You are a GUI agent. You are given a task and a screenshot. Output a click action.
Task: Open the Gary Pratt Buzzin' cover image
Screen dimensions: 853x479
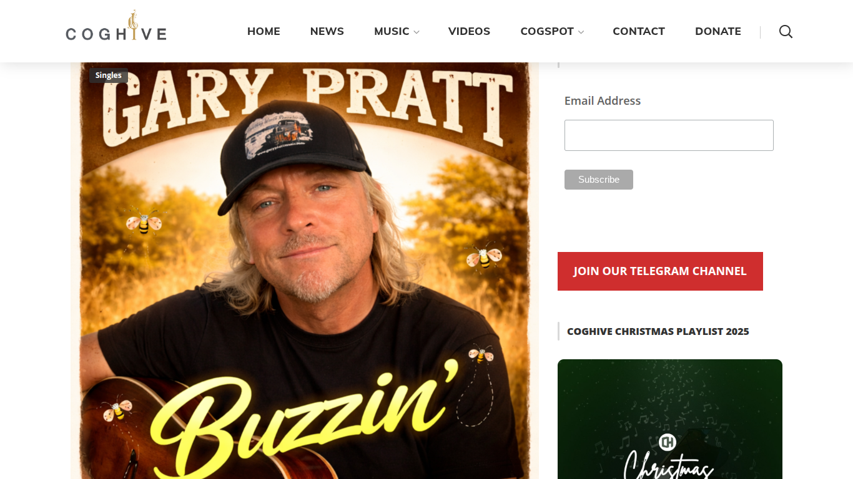click(305, 271)
